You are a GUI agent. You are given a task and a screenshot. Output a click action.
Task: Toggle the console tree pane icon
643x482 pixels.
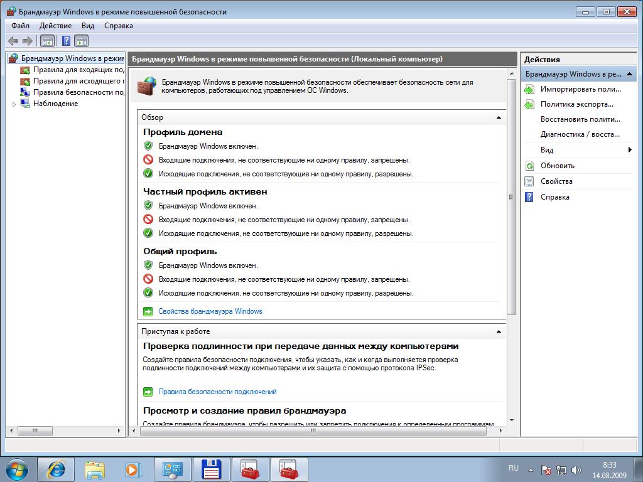(x=48, y=41)
